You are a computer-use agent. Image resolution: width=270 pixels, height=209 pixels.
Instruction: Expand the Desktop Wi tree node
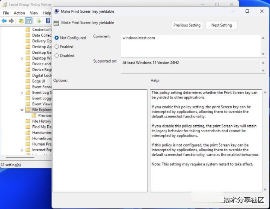[x=22, y=59]
